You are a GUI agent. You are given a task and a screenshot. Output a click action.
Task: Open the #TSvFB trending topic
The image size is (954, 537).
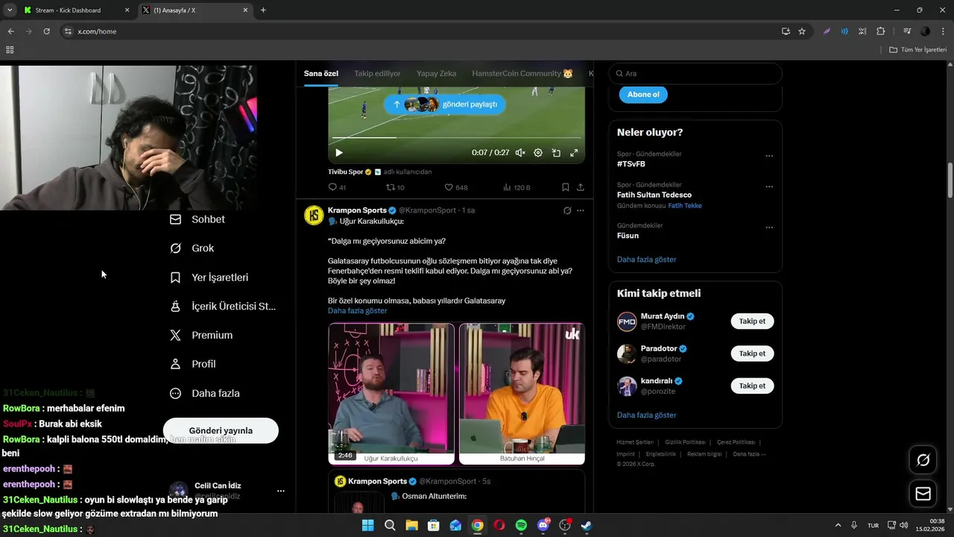pyautogui.click(x=631, y=163)
